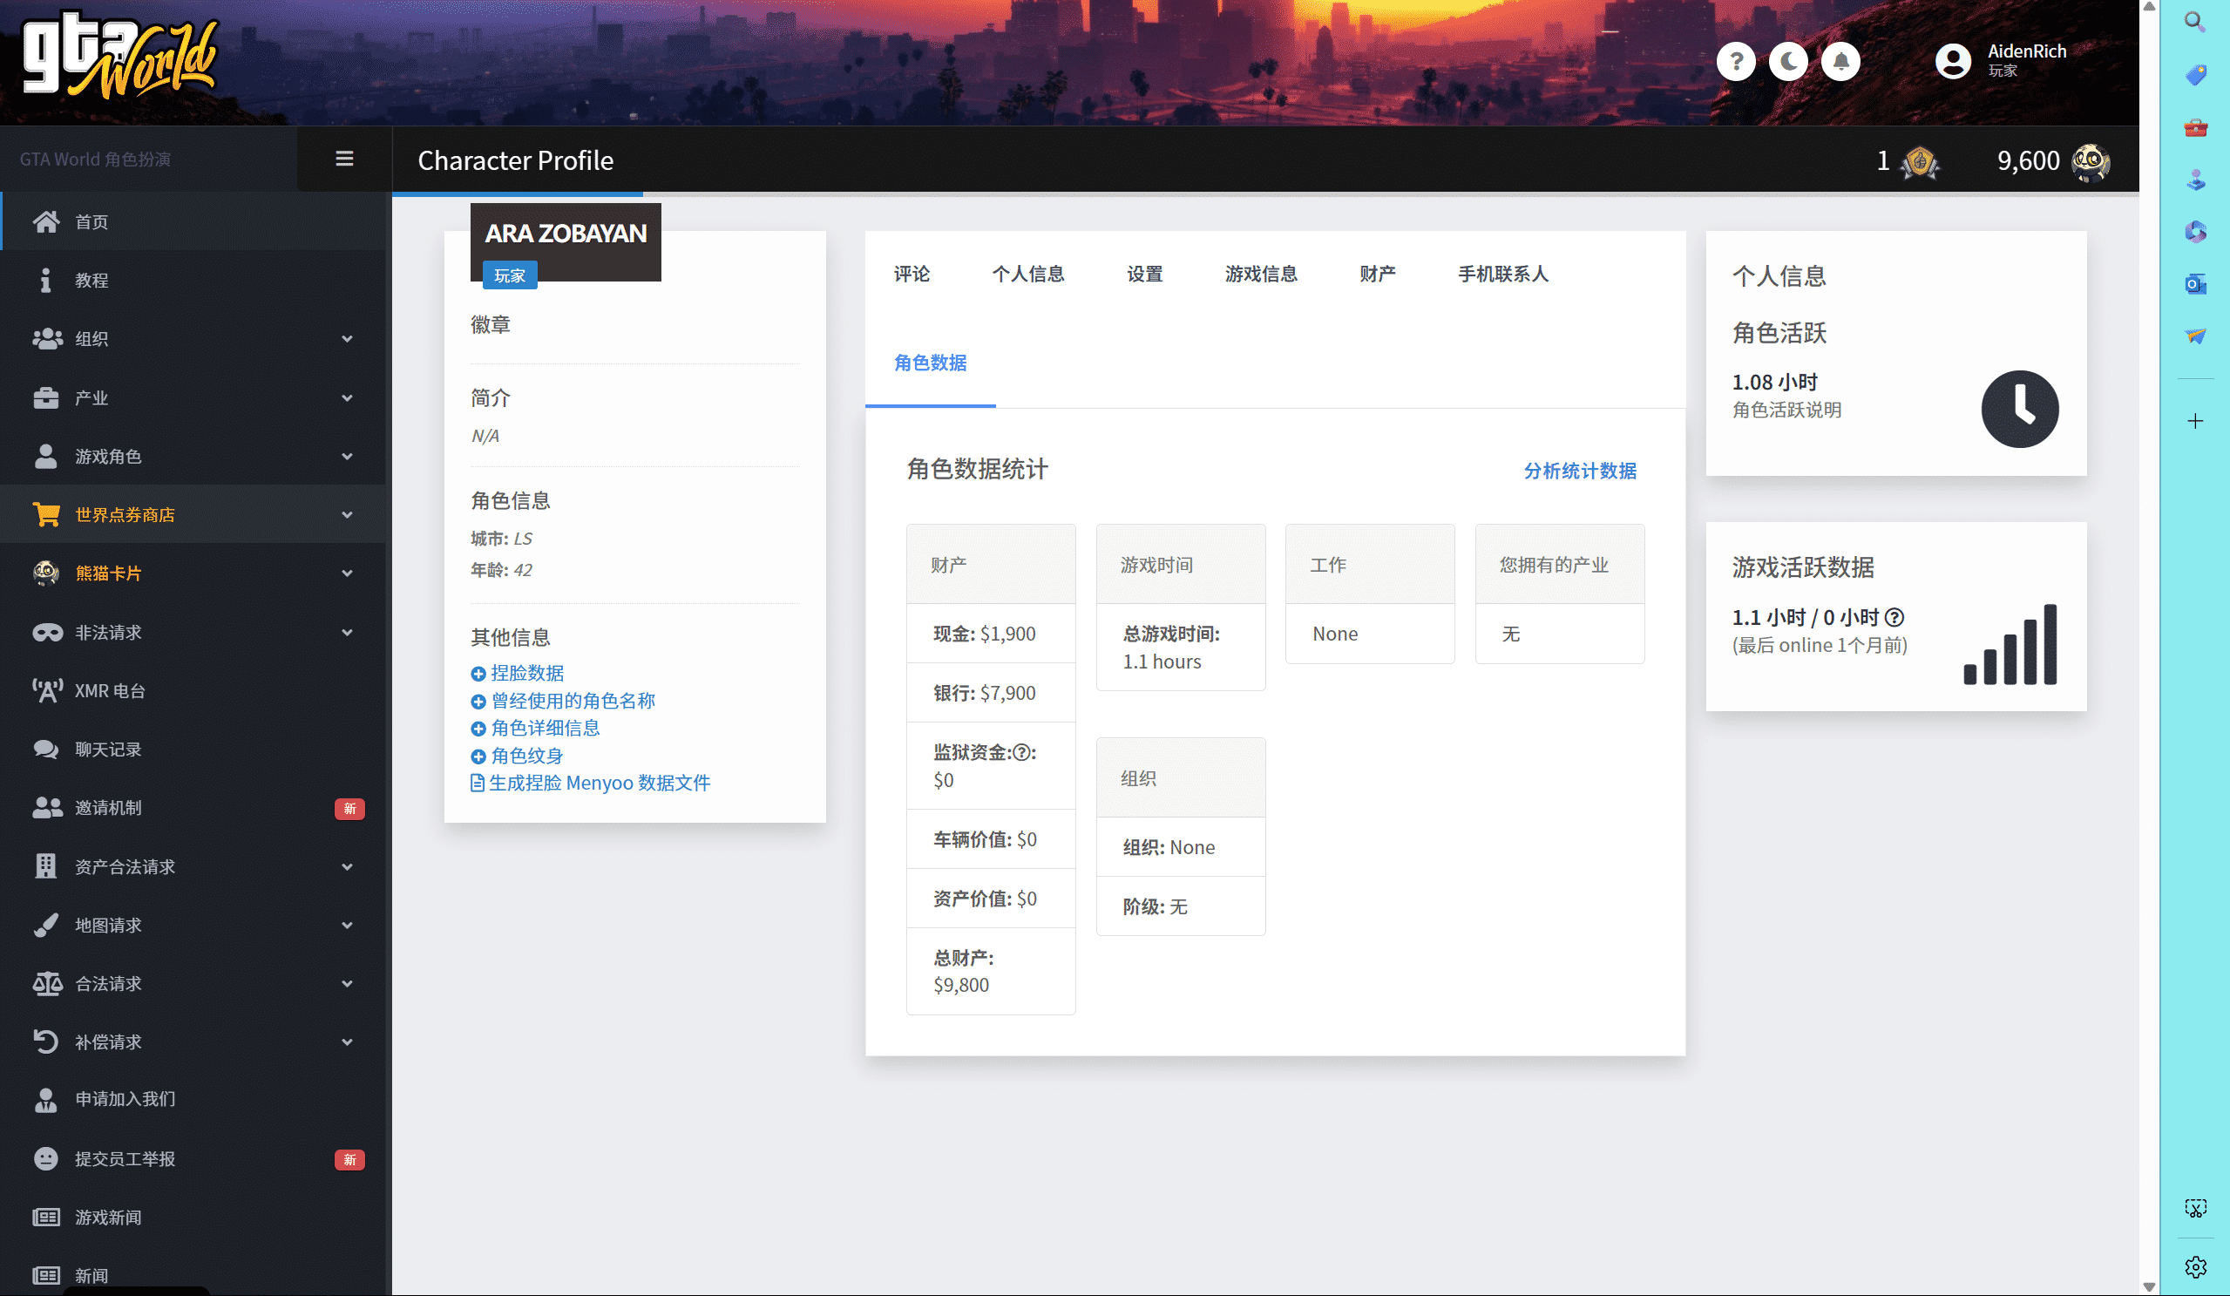2230x1296 pixels.
Task: Open 聊天记录 chat bubbles icon
Action: [x=46, y=749]
